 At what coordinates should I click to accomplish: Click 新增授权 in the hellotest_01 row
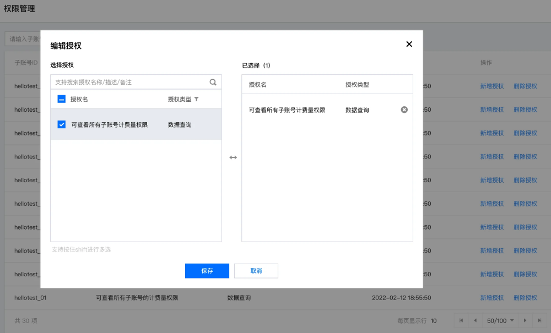(x=491, y=298)
